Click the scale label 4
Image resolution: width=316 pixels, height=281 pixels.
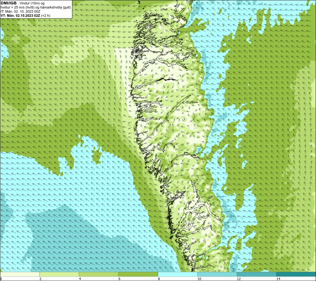(80, 279)
